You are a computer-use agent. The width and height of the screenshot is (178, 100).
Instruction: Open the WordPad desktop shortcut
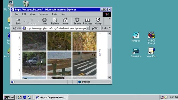click(151, 52)
